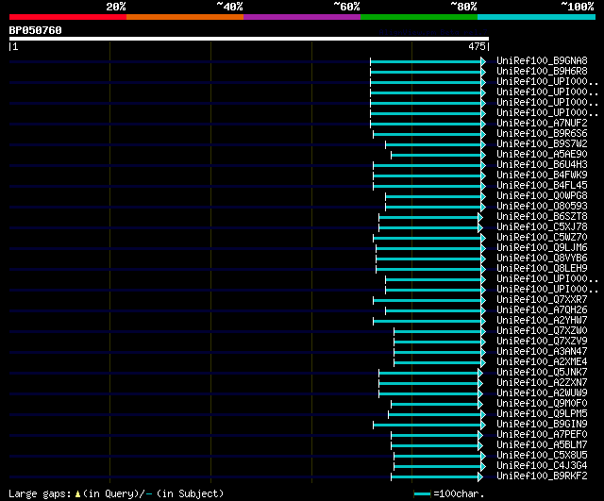This screenshot has height=501, width=604.
Task: Select label UniRef100_B6SZT8
Action: [542, 217]
